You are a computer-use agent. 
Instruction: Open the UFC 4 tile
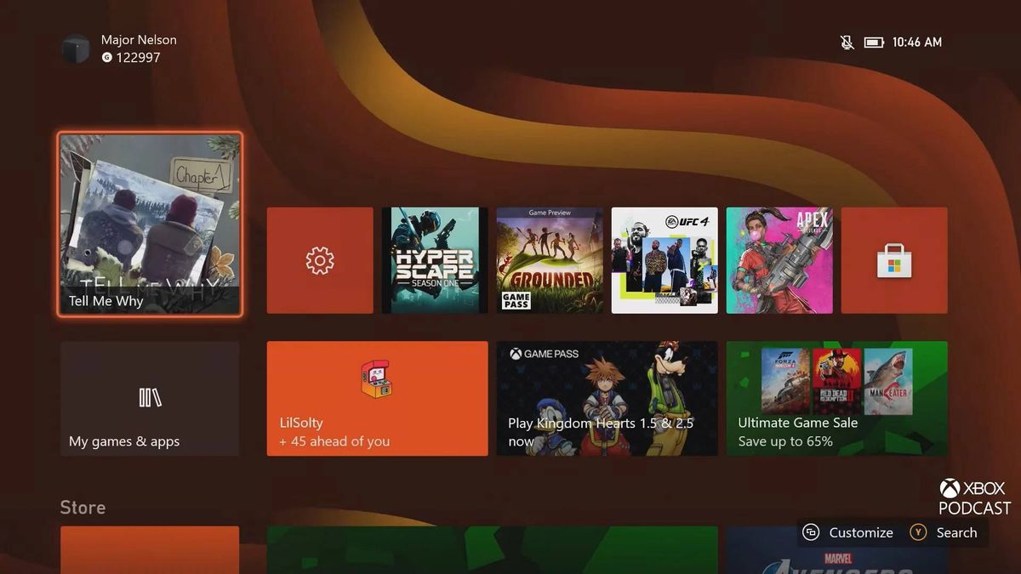click(x=665, y=259)
